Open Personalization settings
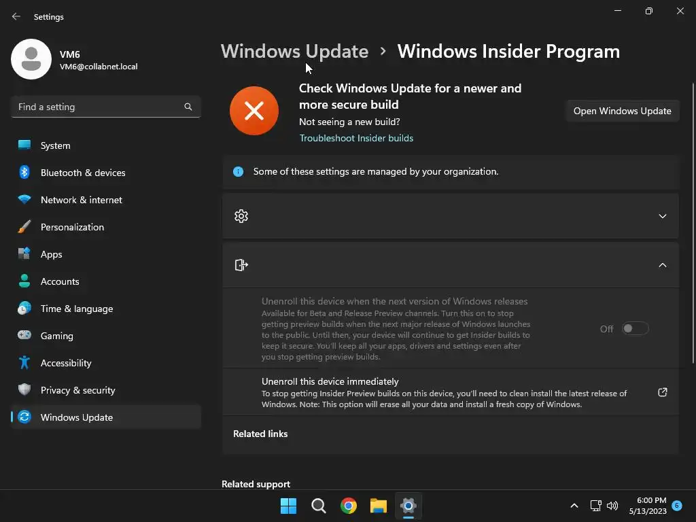Image resolution: width=696 pixels, height=522 pixels. [x=105, y=227]
